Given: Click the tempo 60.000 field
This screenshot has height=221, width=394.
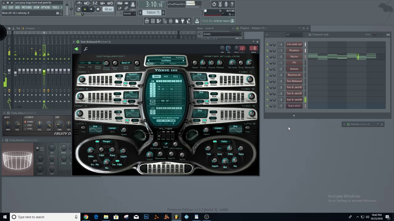Looking at the screenshot, I should 108,9.
